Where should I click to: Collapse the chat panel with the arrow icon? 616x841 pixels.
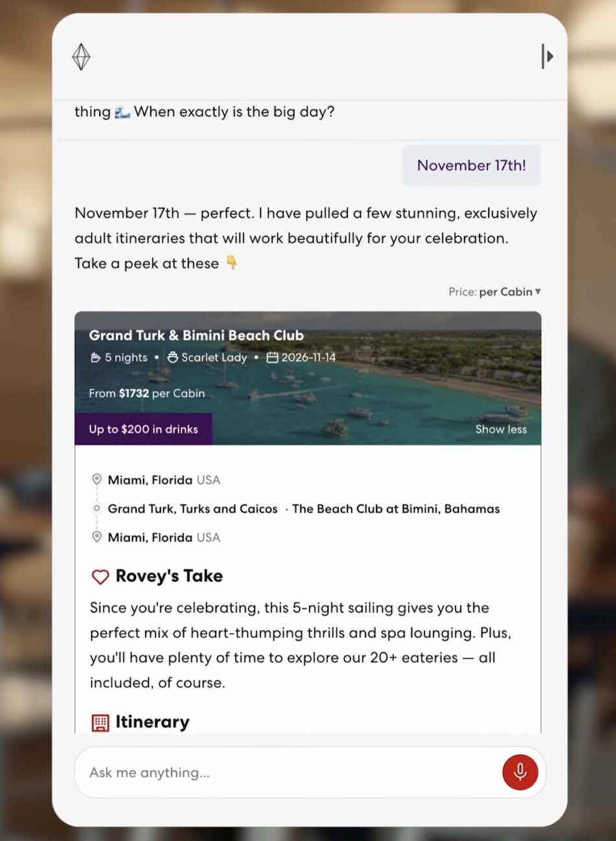tap(547, 56)
